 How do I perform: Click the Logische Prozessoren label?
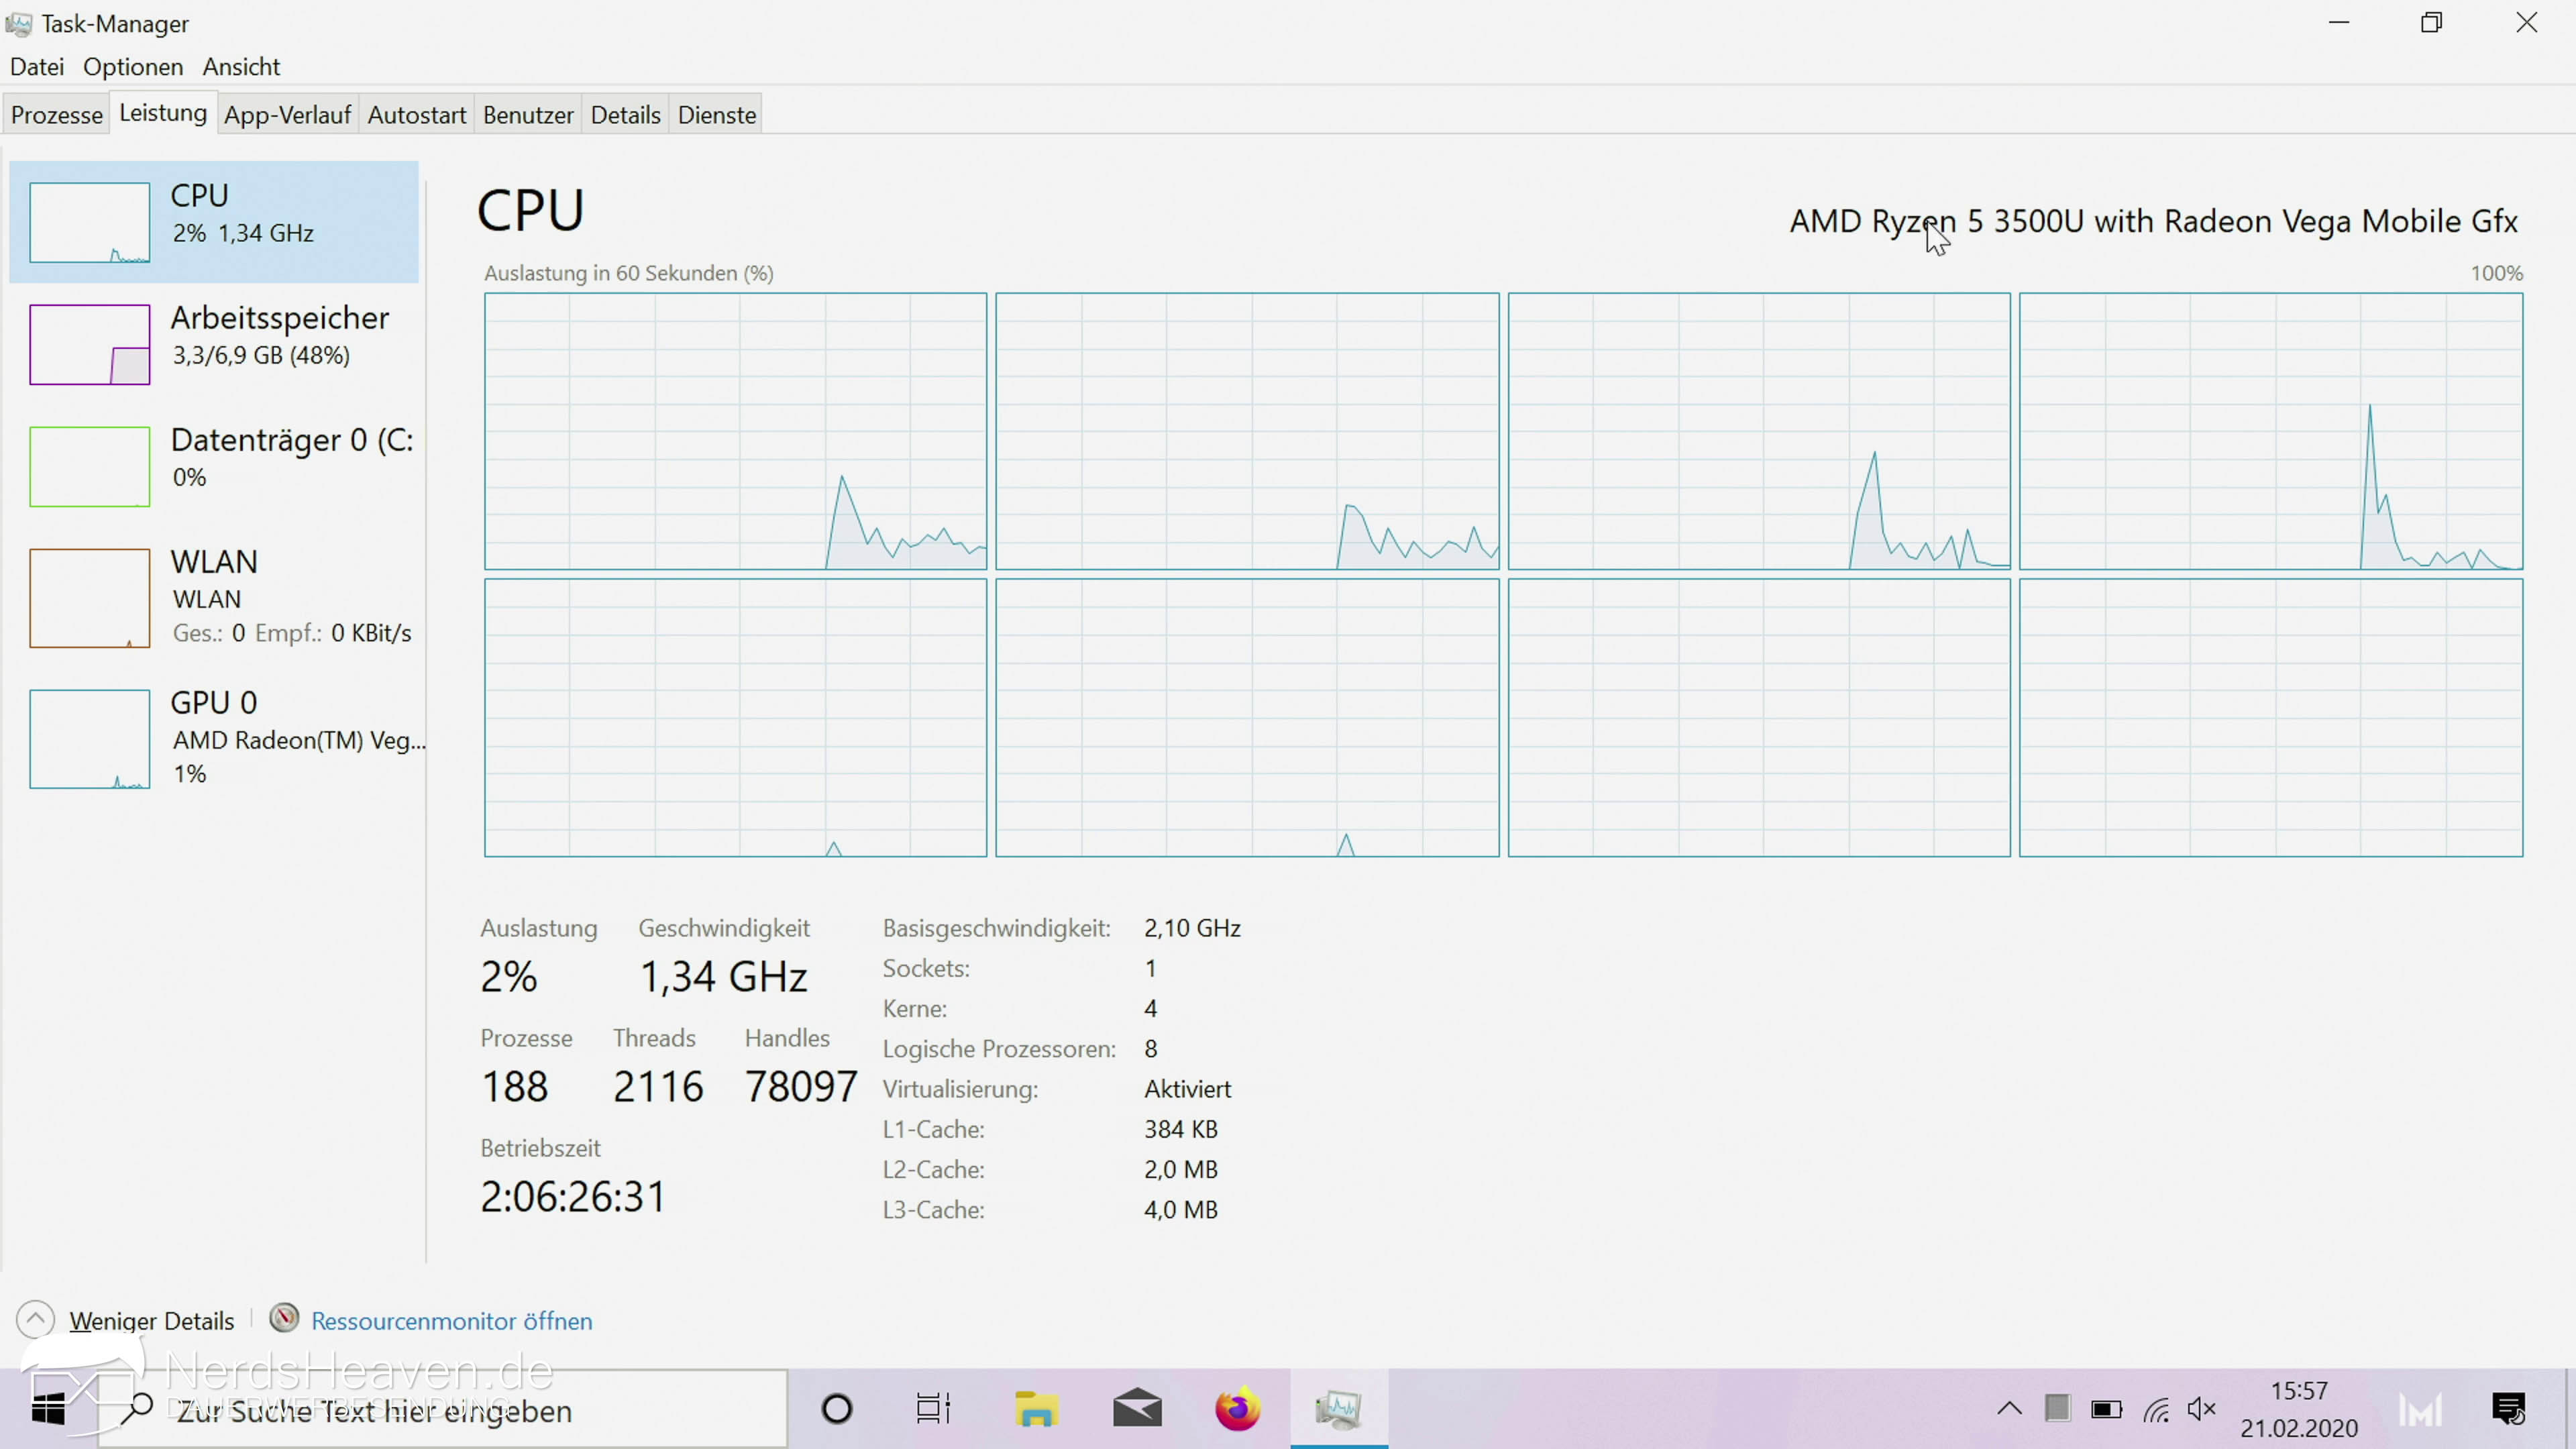(x=999, y=1049)
